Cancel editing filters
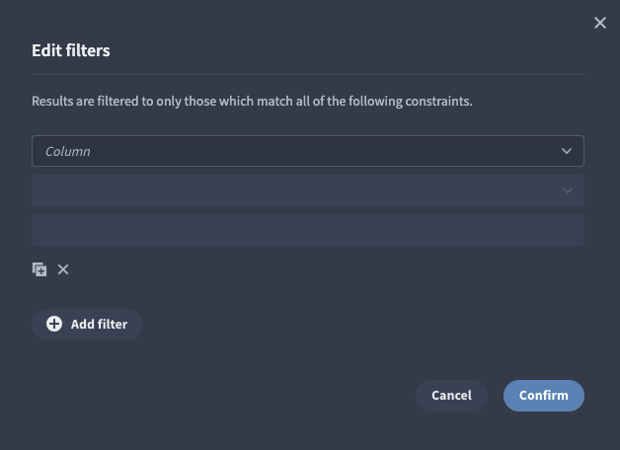 tap(451, 396)
